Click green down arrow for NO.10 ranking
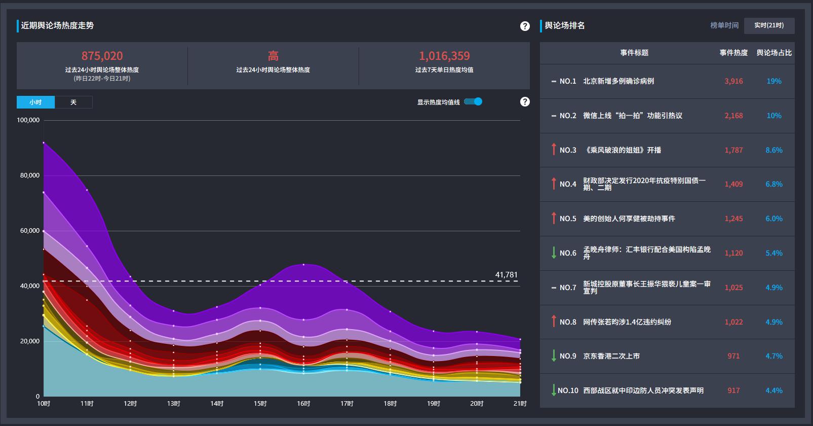This screenshot has height=426, width=813. 554,390
